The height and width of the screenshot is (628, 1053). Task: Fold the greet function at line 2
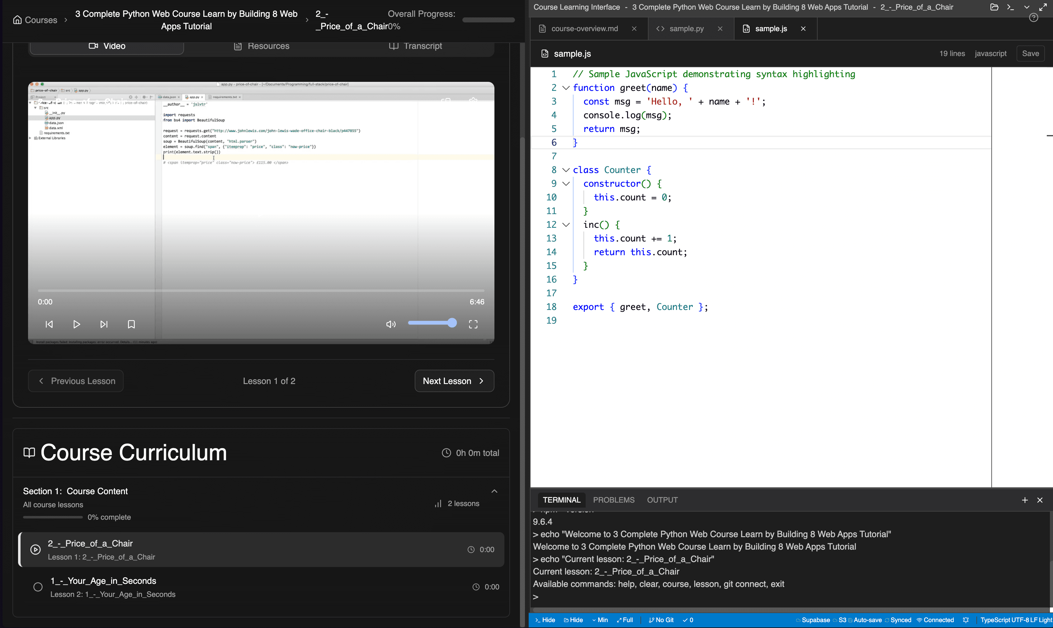[566, 88]
